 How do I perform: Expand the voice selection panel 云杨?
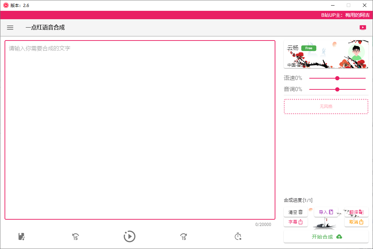tap(326, 54)
